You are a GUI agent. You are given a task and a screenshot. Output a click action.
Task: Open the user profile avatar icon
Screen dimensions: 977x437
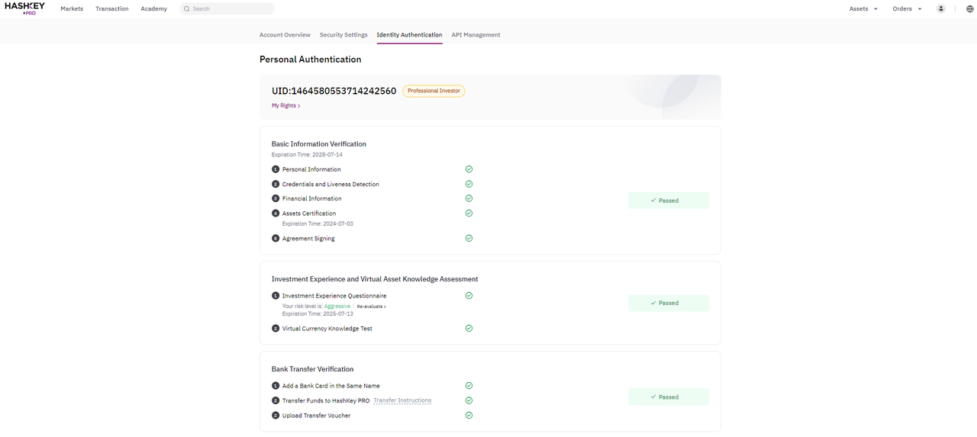point(940,9)
